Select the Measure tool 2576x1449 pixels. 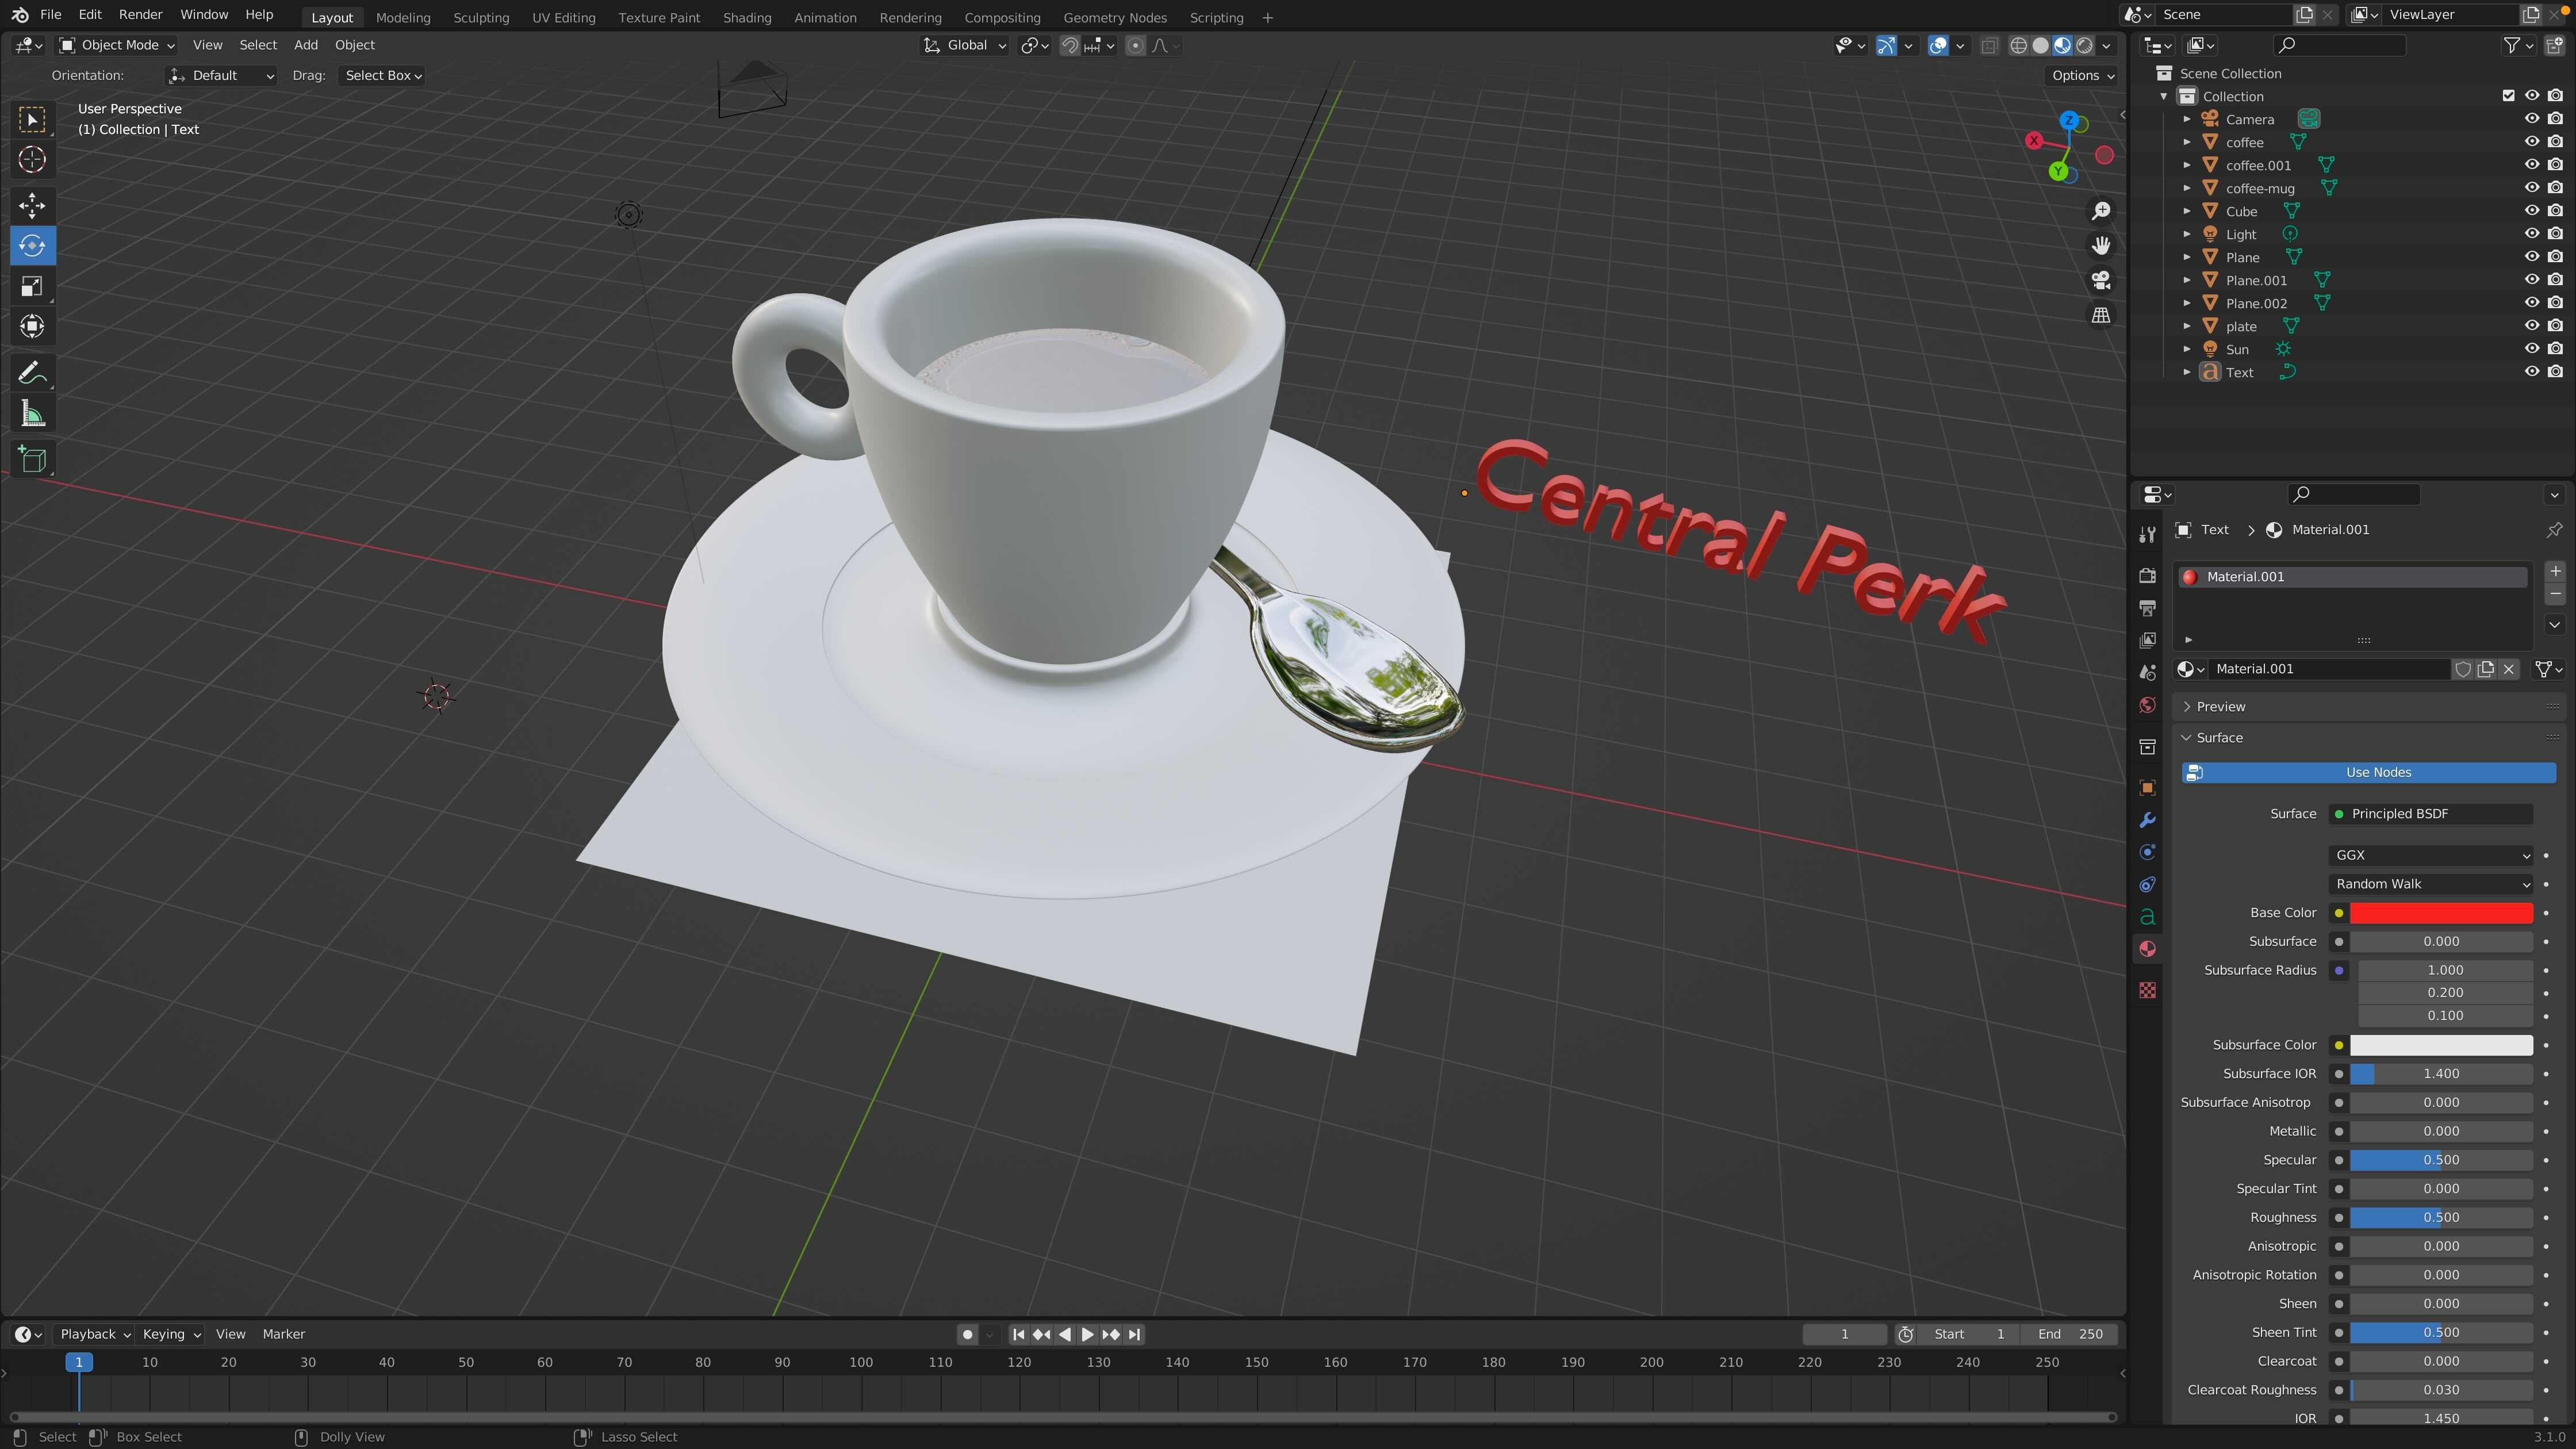(x=32, y=414)
